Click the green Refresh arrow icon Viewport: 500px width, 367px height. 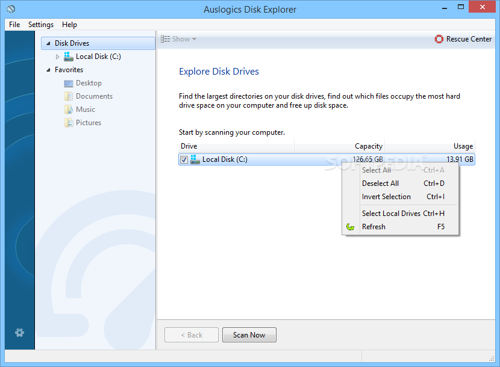[351, 227]
